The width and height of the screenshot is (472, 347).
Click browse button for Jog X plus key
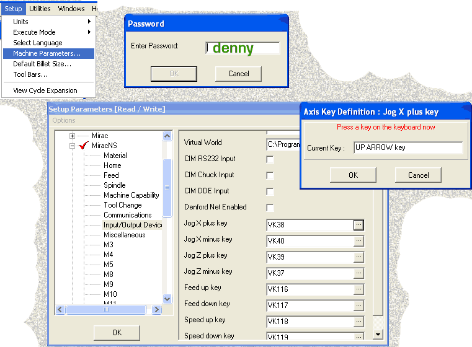tap(358, 224)
